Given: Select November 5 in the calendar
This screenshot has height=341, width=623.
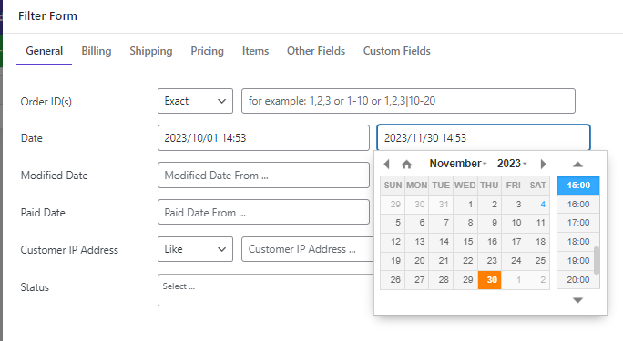Looking at the screenshot, I should pyautogui.click(x=393, y=223).
